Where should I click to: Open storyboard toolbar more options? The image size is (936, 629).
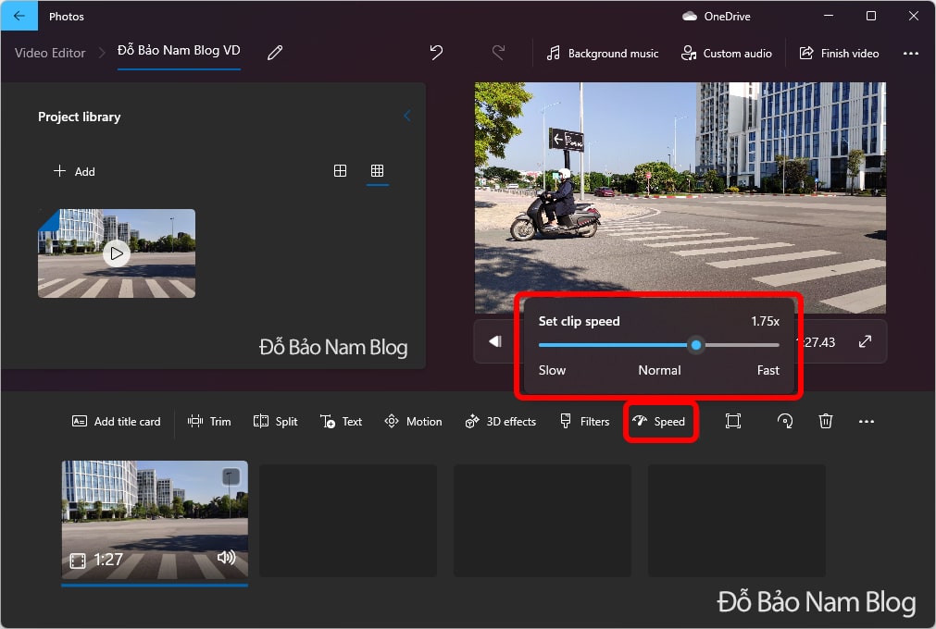tap(867, 422)
